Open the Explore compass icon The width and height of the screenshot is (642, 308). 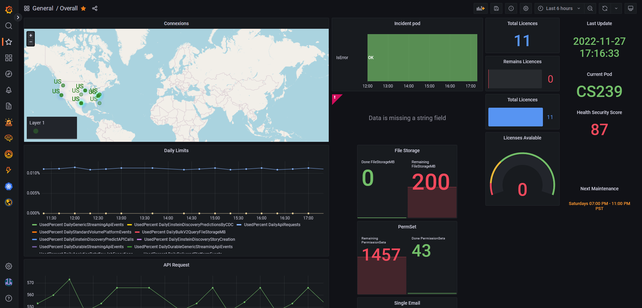(9, 74)
